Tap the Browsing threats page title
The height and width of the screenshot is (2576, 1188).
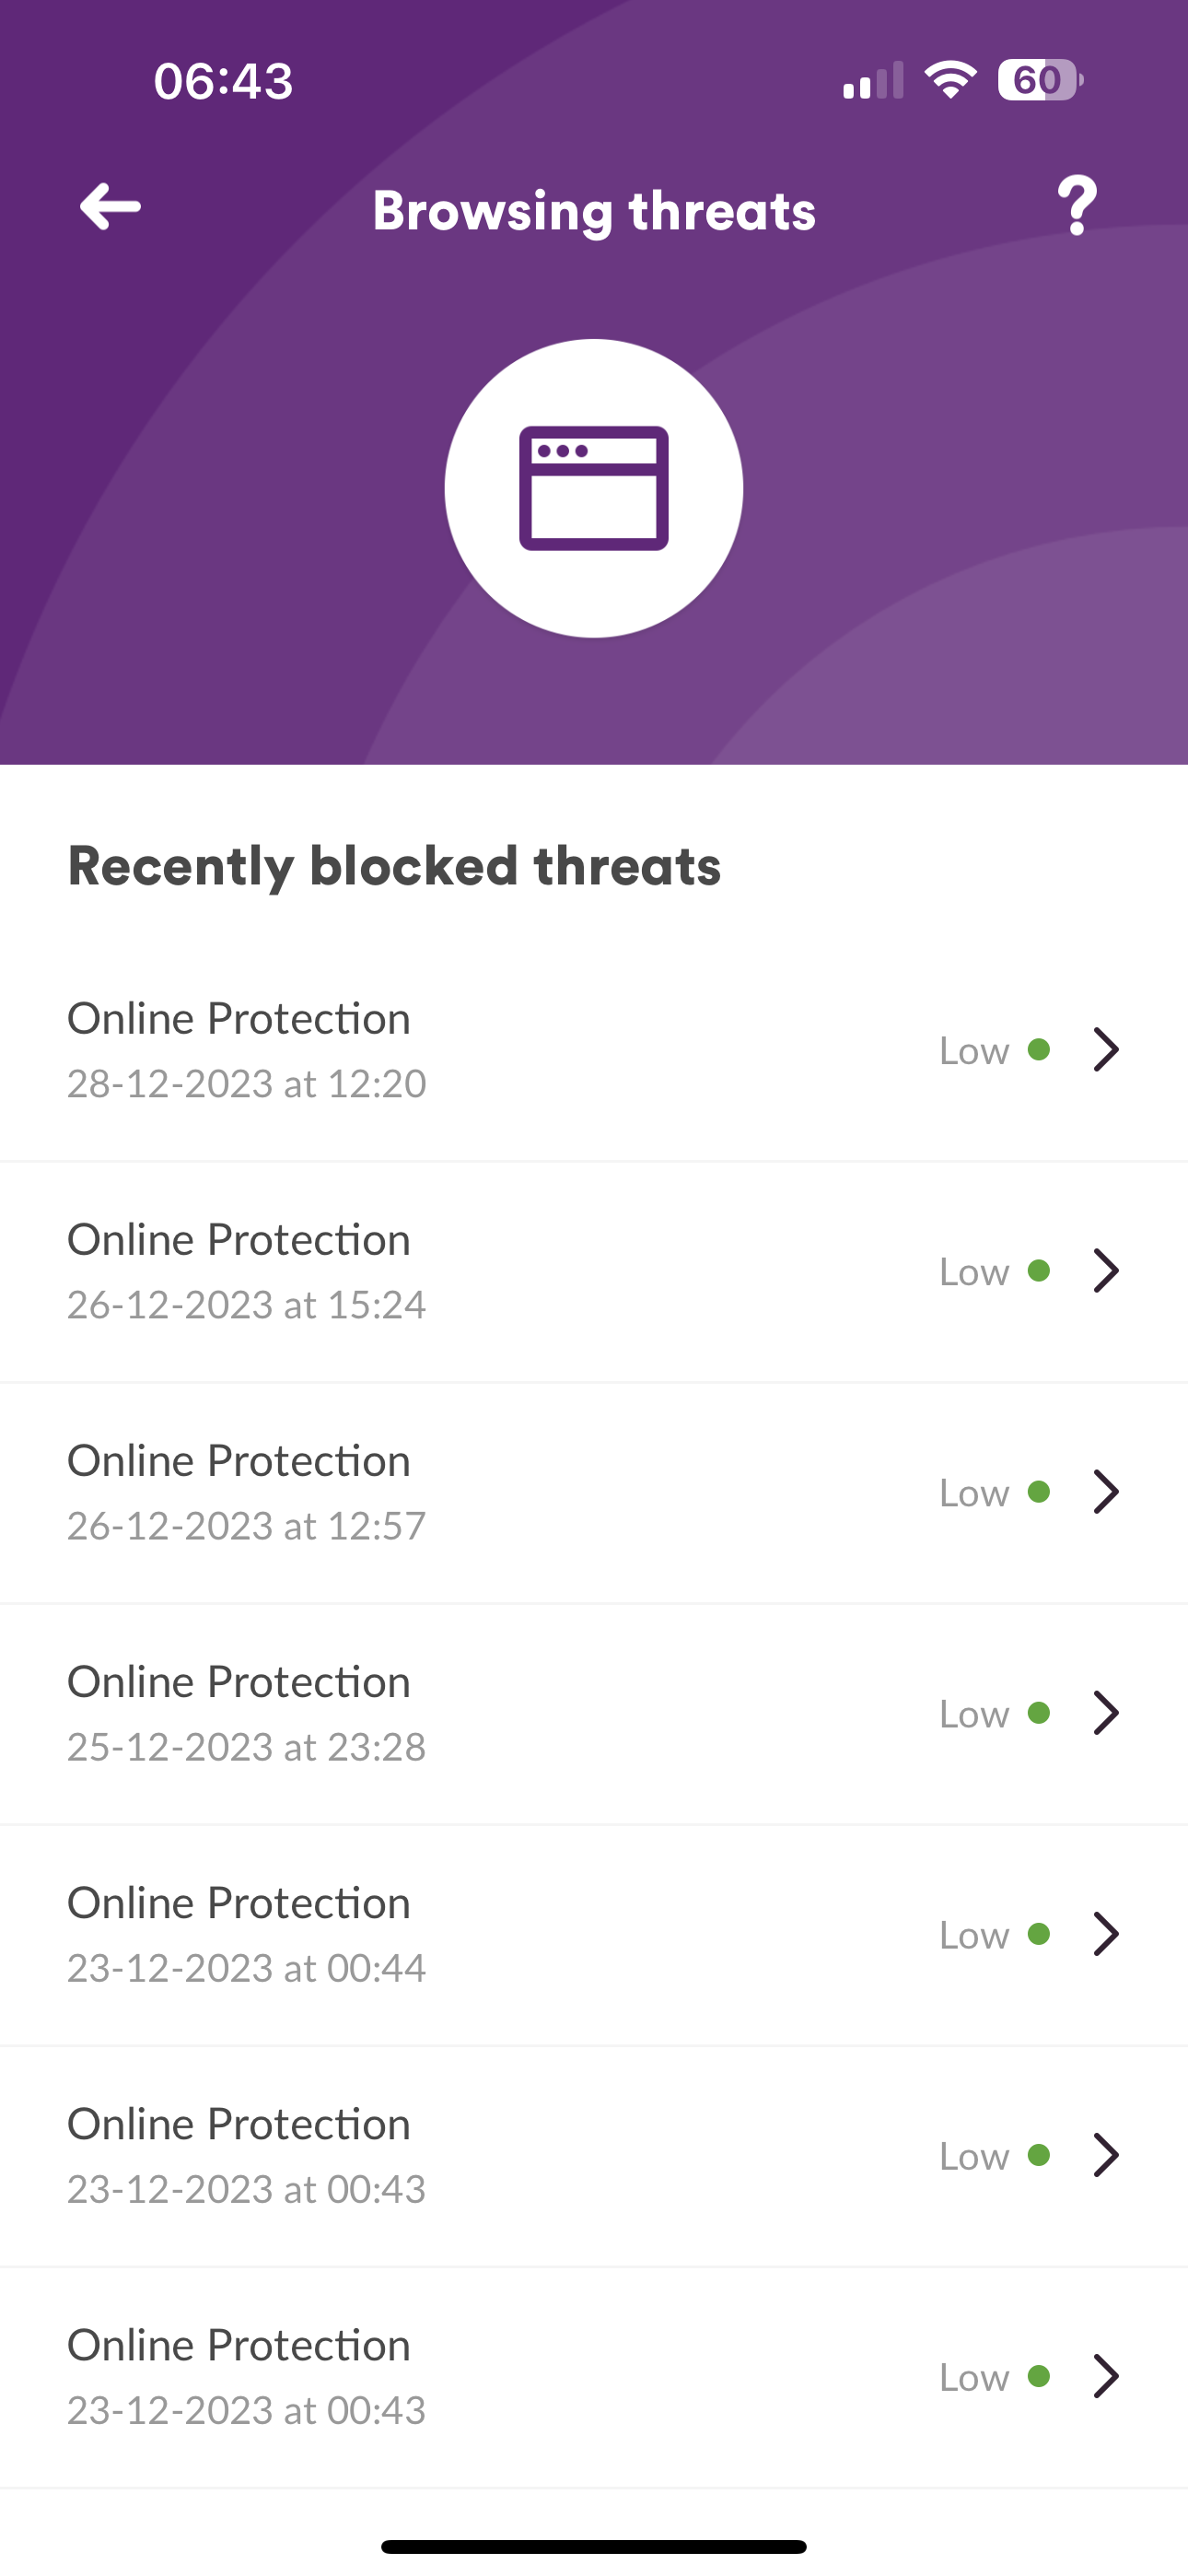pyautogui.click(x=594, y=211)
